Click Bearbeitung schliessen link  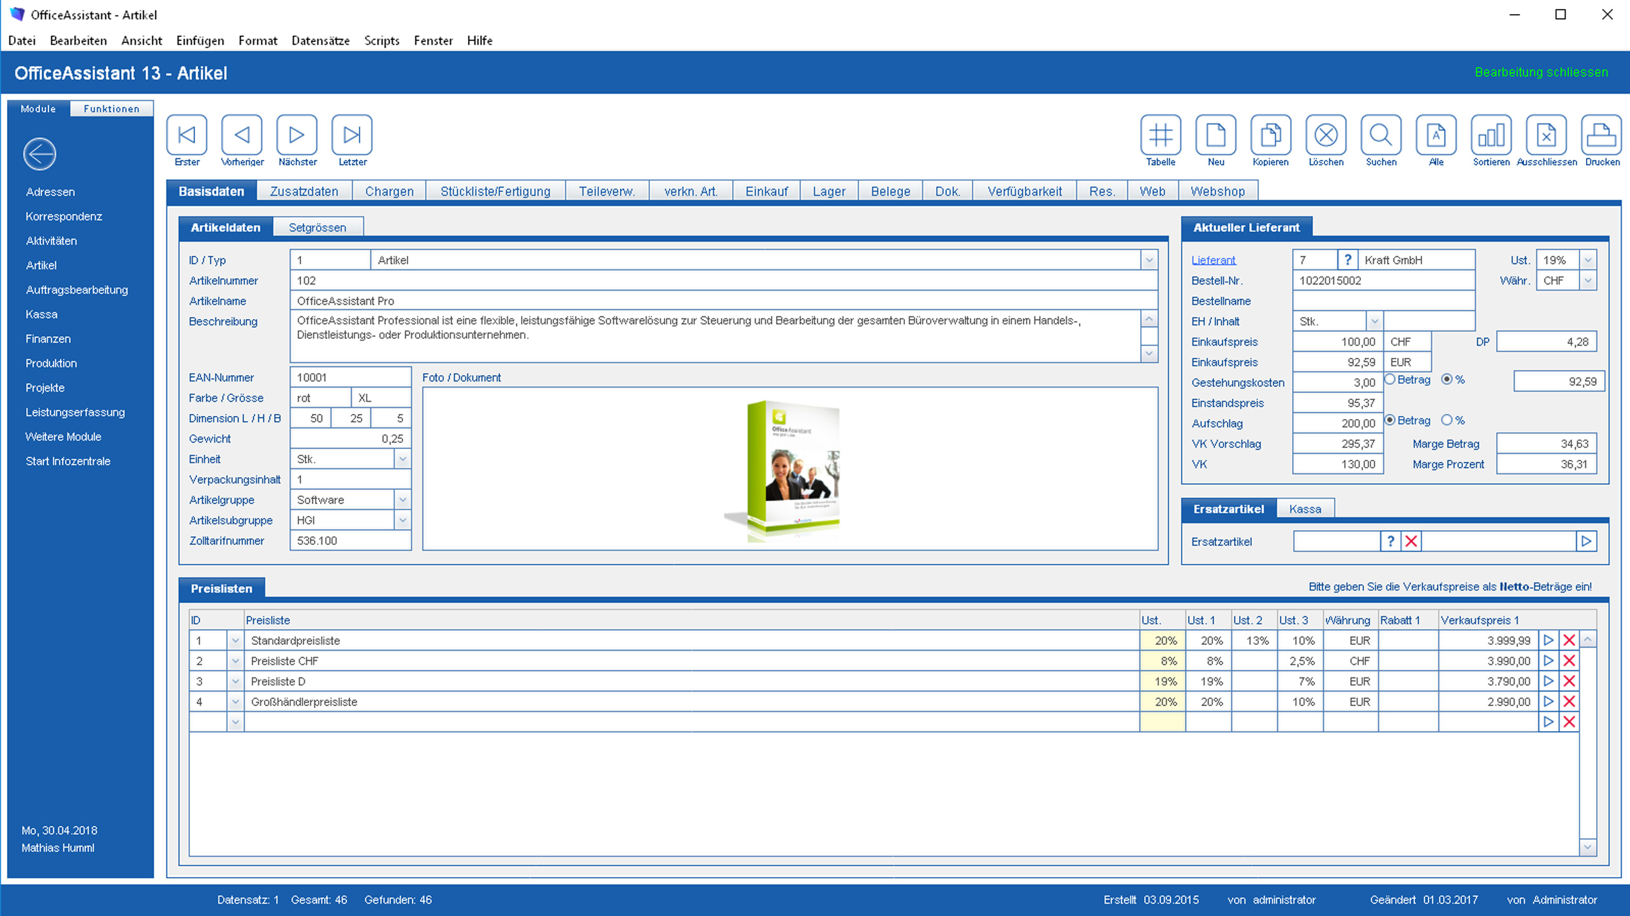pos(1541,72)
